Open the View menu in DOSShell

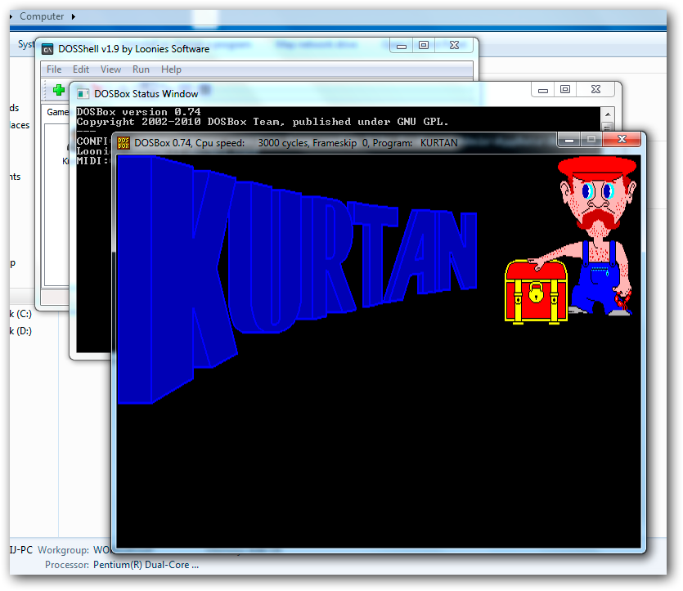(110, 69)
